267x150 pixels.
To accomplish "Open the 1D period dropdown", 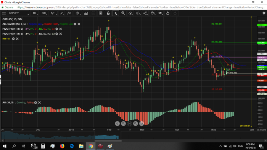I will pyautogui.click(x=35, y=13).
